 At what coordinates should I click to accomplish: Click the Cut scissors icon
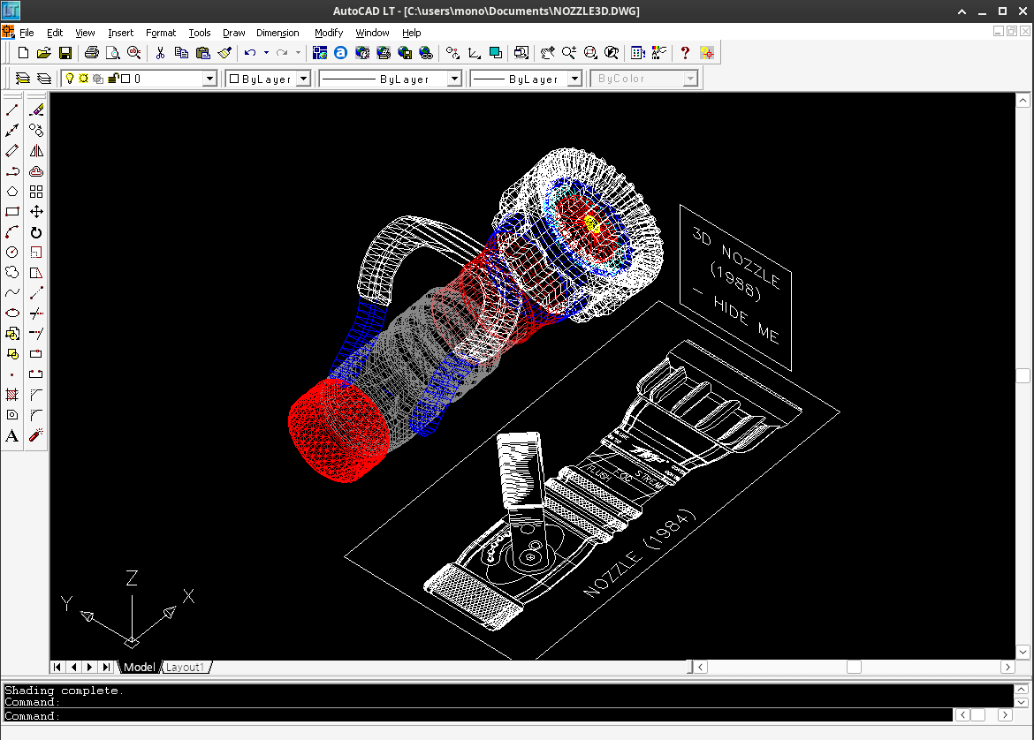pos(160,53)
